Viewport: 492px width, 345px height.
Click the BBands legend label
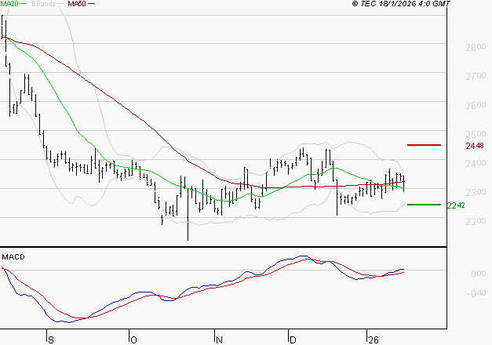(x=44, y=4)
